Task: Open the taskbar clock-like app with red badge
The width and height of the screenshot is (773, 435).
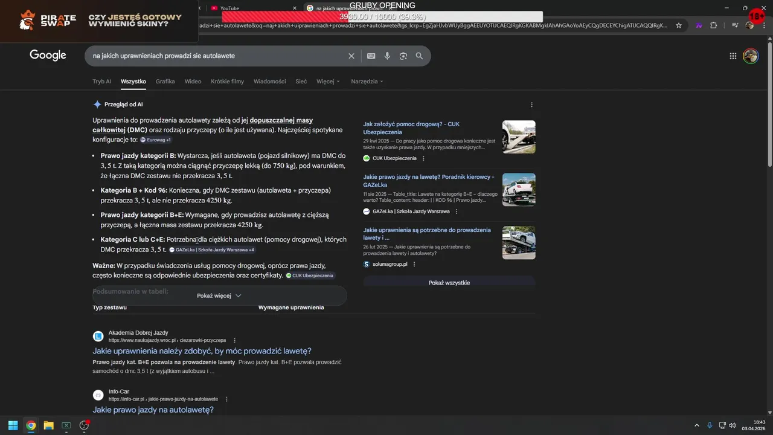Action: click(x=85, y=425)
